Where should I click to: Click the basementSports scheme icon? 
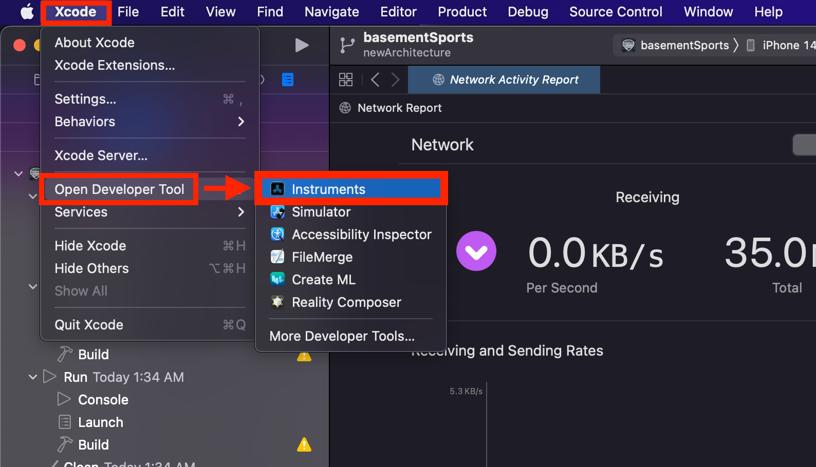coord(628,45)
